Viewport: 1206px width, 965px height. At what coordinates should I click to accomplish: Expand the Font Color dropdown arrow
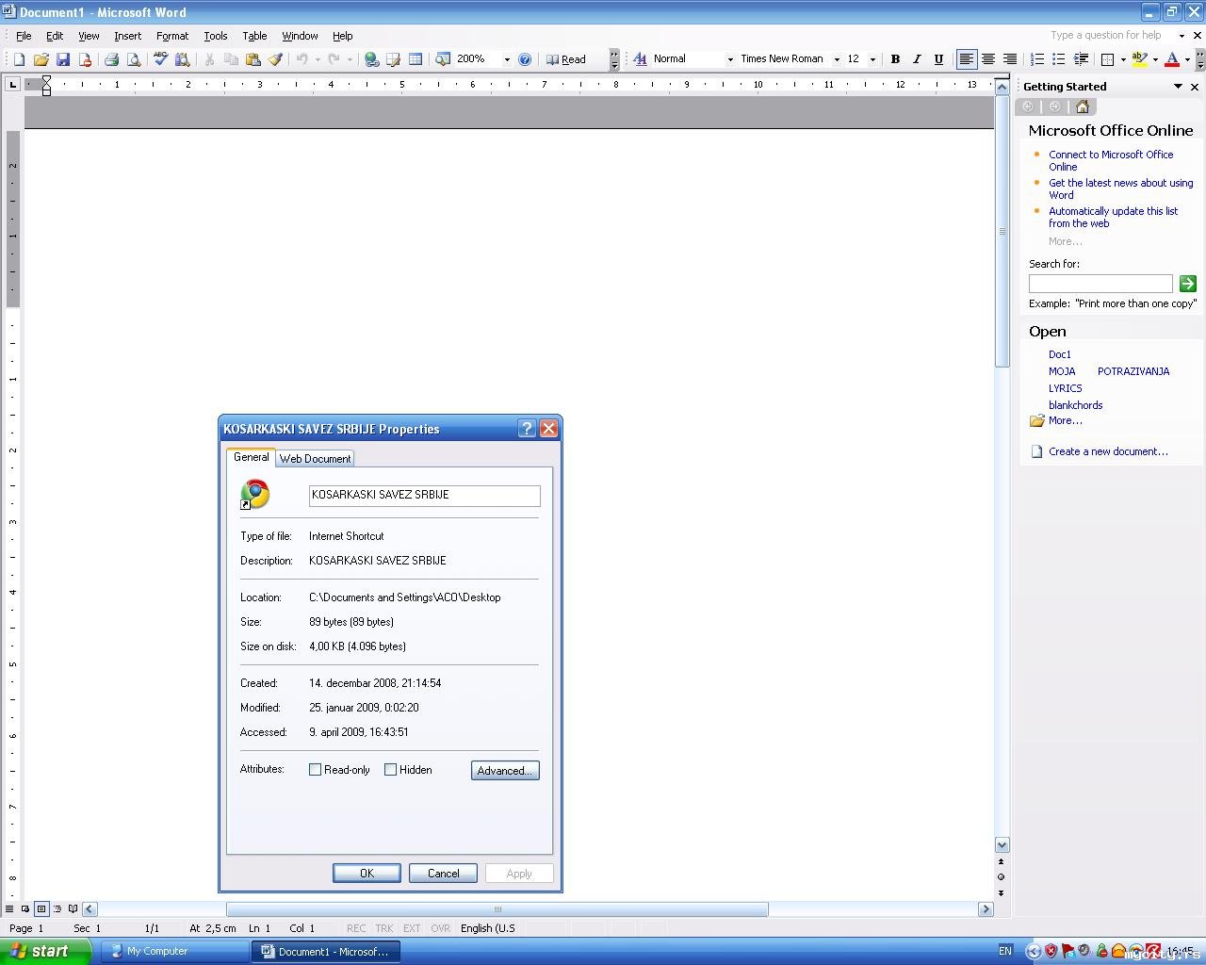pos(1187,59)
